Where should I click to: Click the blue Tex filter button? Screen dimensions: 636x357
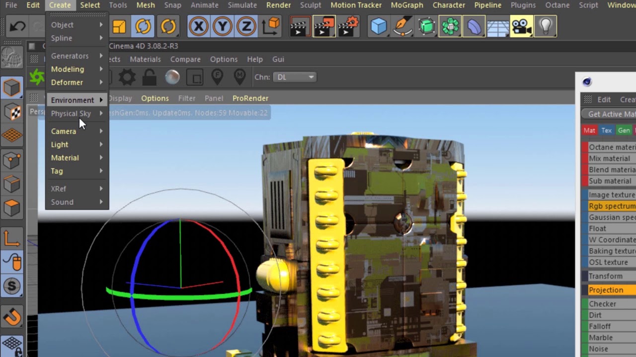pos(607,130)
